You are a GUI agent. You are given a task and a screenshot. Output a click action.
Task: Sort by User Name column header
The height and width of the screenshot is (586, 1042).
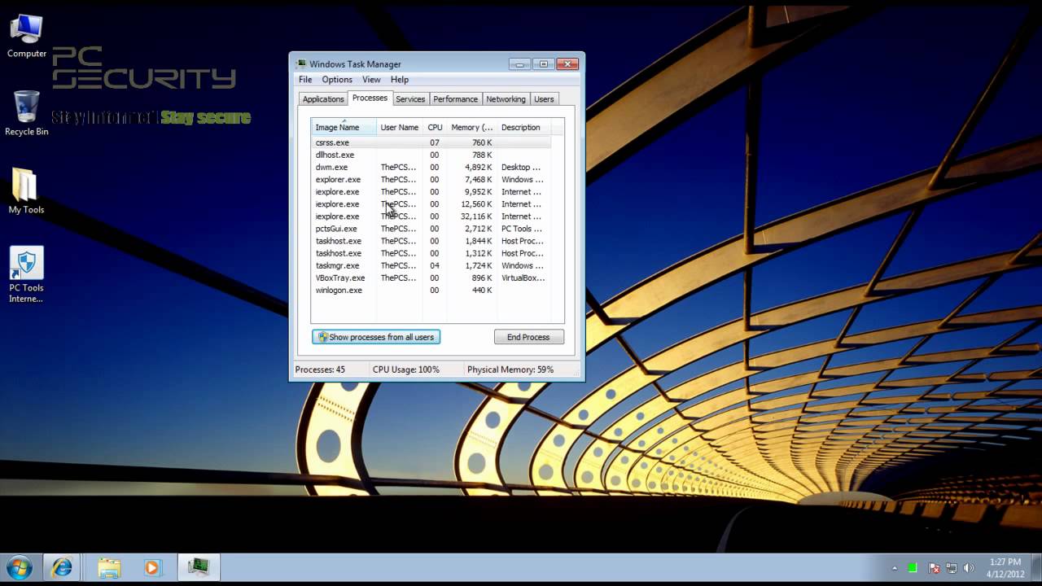click(x=399, y=127)
